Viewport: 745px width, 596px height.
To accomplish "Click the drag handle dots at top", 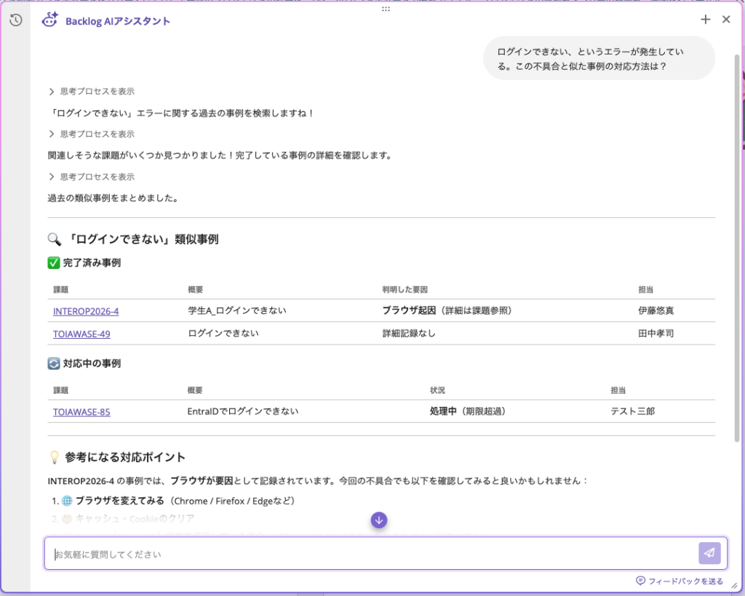I will (386, 9).
